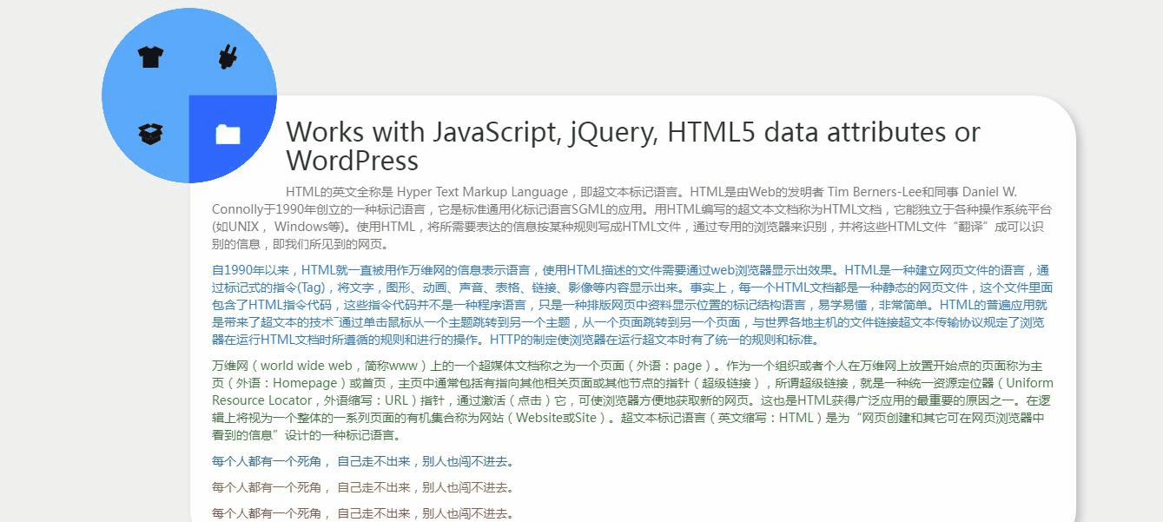Open the box icon in circle menu
The image size is (1163, 522).
pos(150,134)
